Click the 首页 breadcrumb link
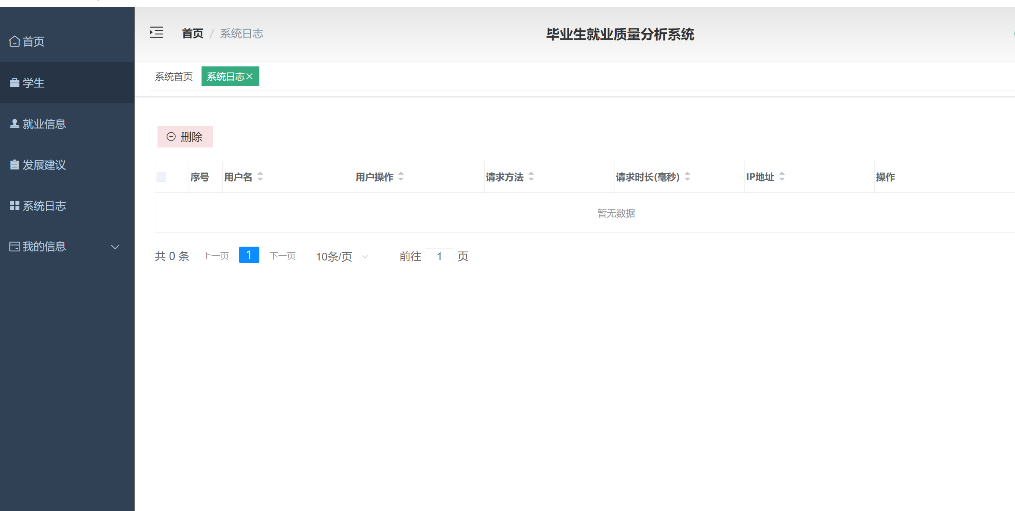Screen dimensions: 1015x511 point(192,34)
